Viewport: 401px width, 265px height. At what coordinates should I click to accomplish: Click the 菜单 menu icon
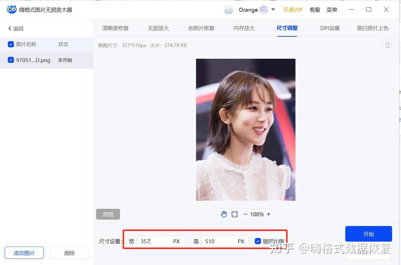coord(332,10)
